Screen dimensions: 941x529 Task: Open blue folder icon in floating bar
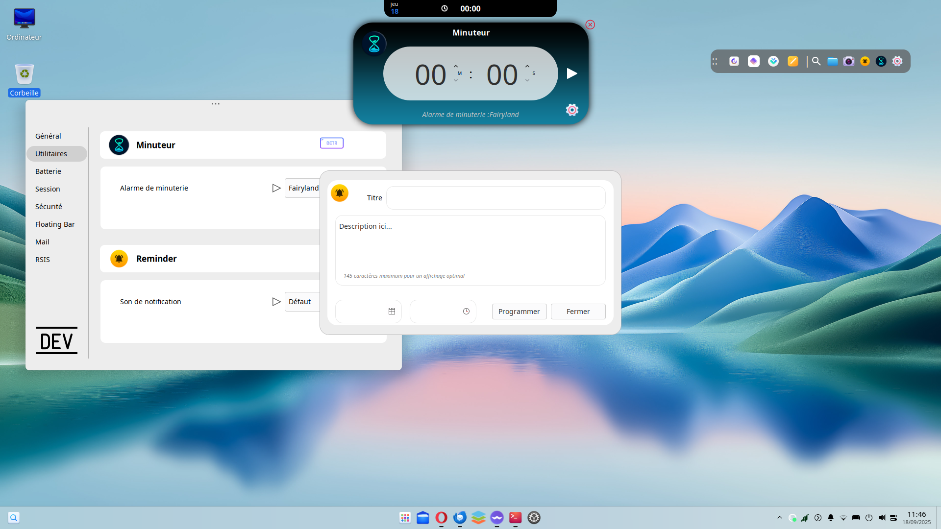click(x=832, y=61)
